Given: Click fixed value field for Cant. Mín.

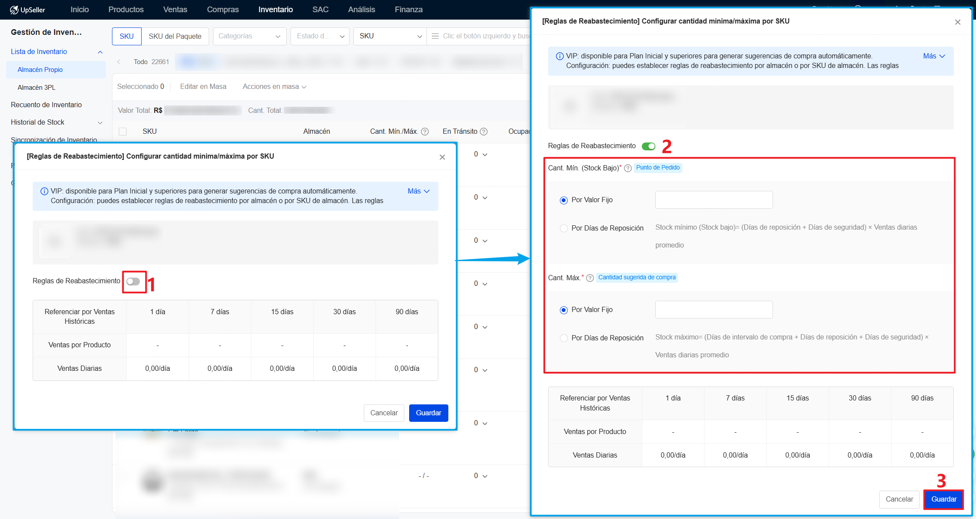Looking at the screenshot, I should [x=714, y=200].
